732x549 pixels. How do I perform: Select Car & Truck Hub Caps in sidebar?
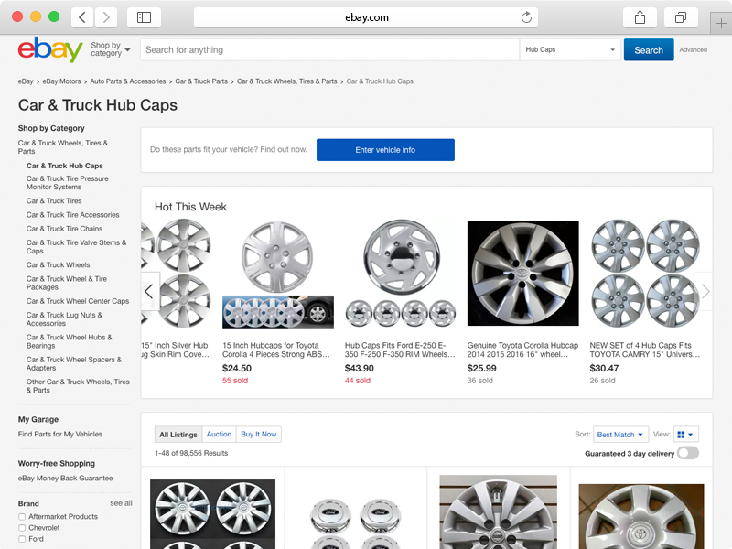(x=64, y=166)
